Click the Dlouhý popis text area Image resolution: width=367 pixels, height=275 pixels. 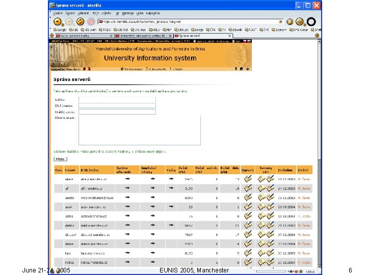[140, 130]
